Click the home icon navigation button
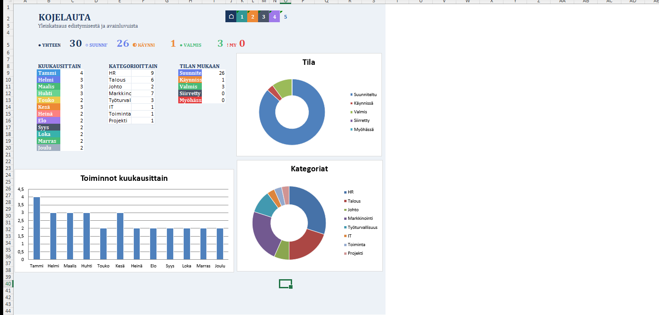The width and height of the screenshot is (659, 315). point(231,17)
